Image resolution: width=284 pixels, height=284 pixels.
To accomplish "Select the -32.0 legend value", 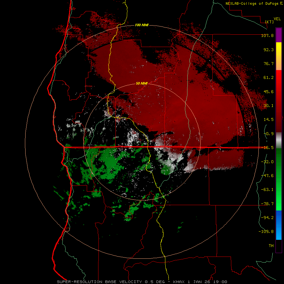I will (x=267, y=162).
